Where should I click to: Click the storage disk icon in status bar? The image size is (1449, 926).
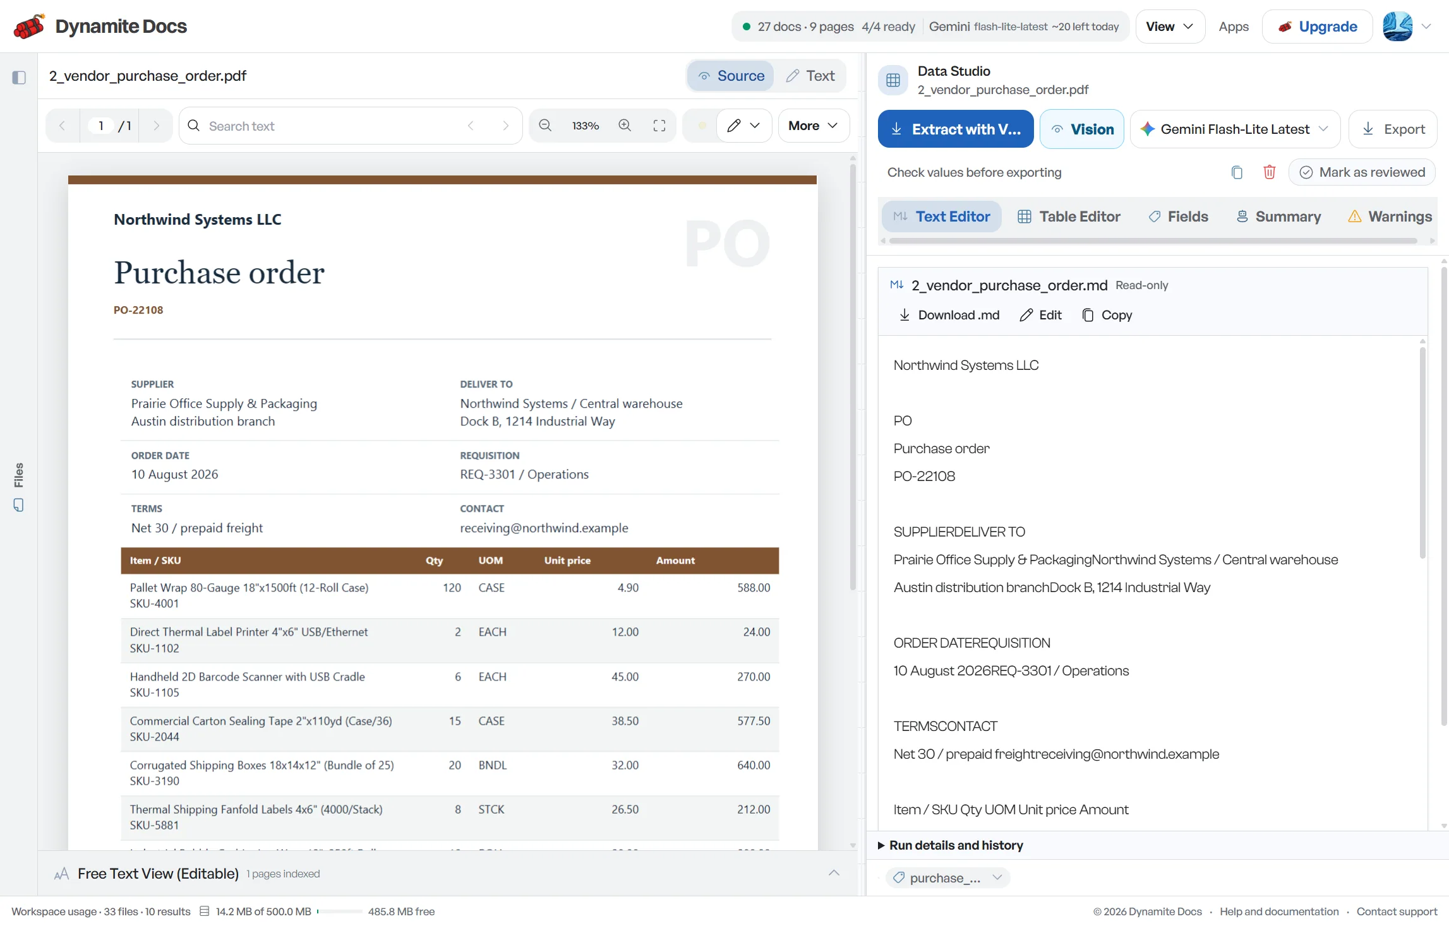pos(205,911)
